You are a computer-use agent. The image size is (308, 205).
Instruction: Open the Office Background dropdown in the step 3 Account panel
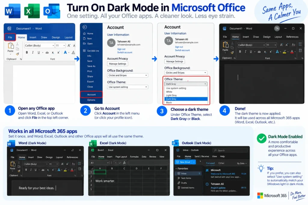pos(186,73)
